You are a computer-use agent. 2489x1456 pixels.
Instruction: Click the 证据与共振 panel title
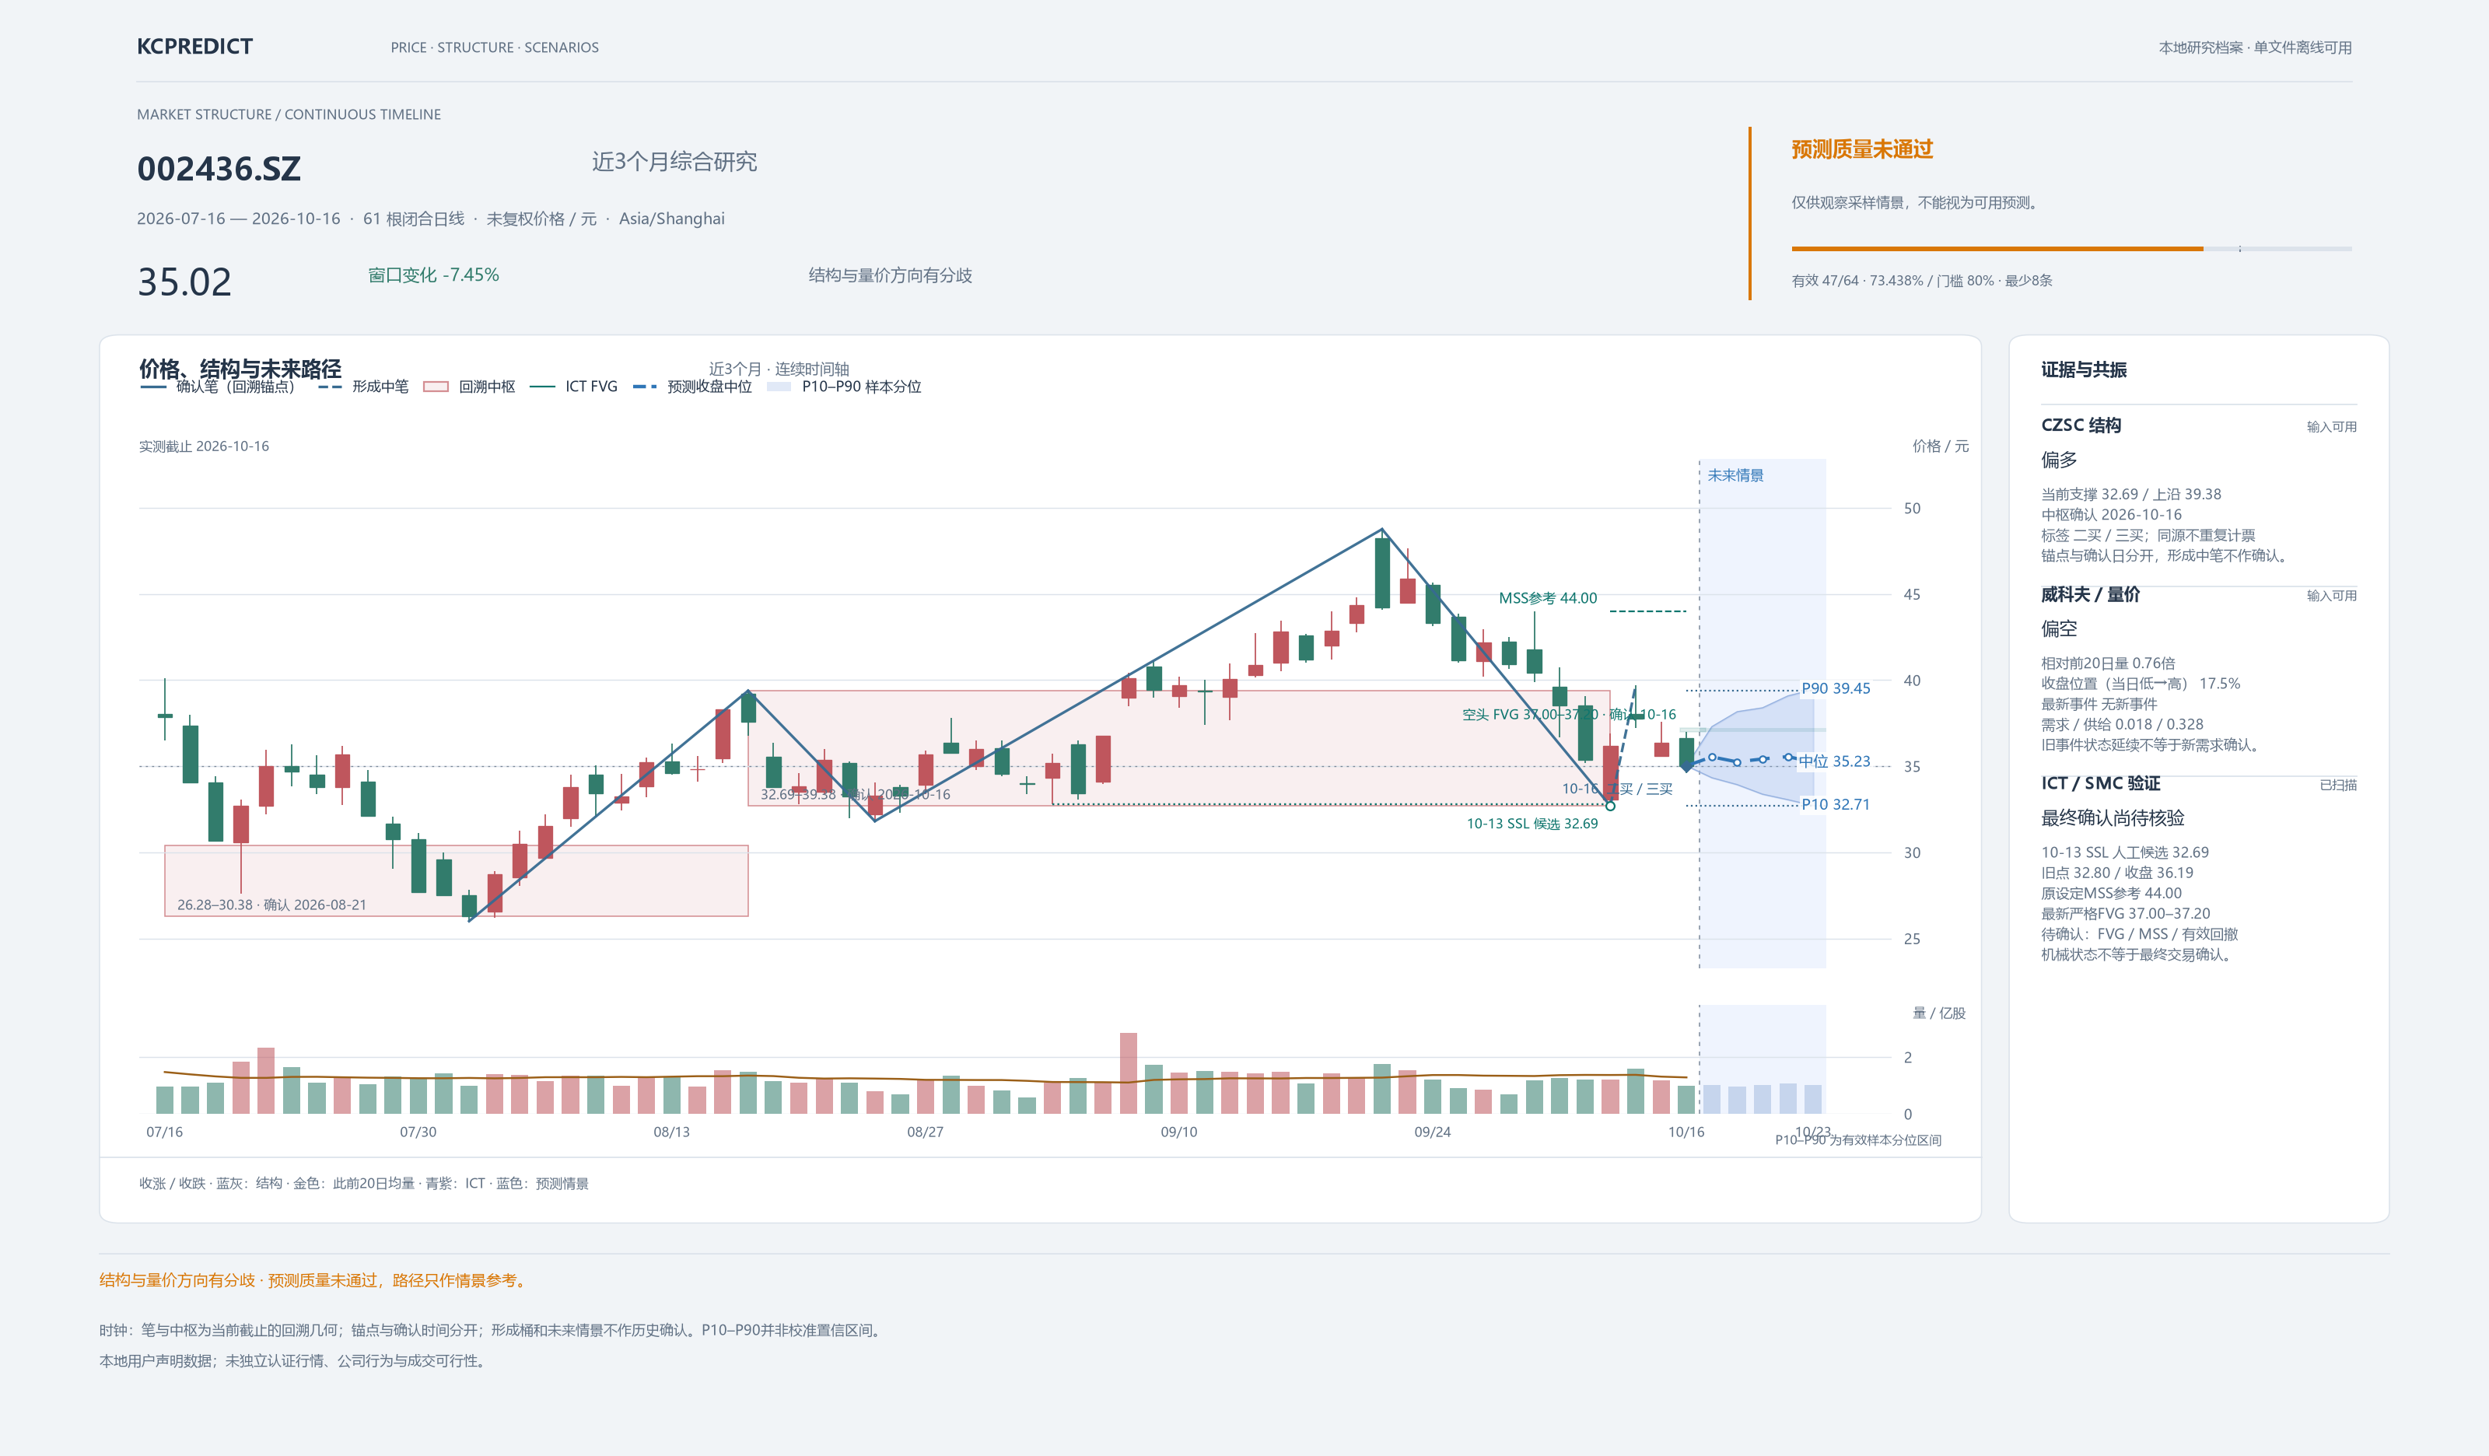point(2083,369)
